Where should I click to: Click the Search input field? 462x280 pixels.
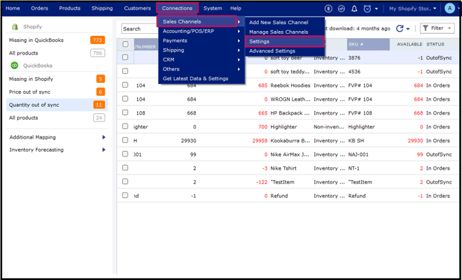tap(140, 29)
